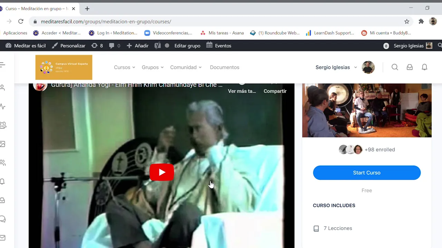Viewport: 442px width, 248px height.
Task: Open the messages inbox icon
Action: coord(410,67)
